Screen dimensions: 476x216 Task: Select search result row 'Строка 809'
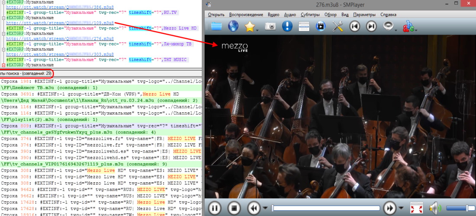pyautogui.click(x=101, y=126)
